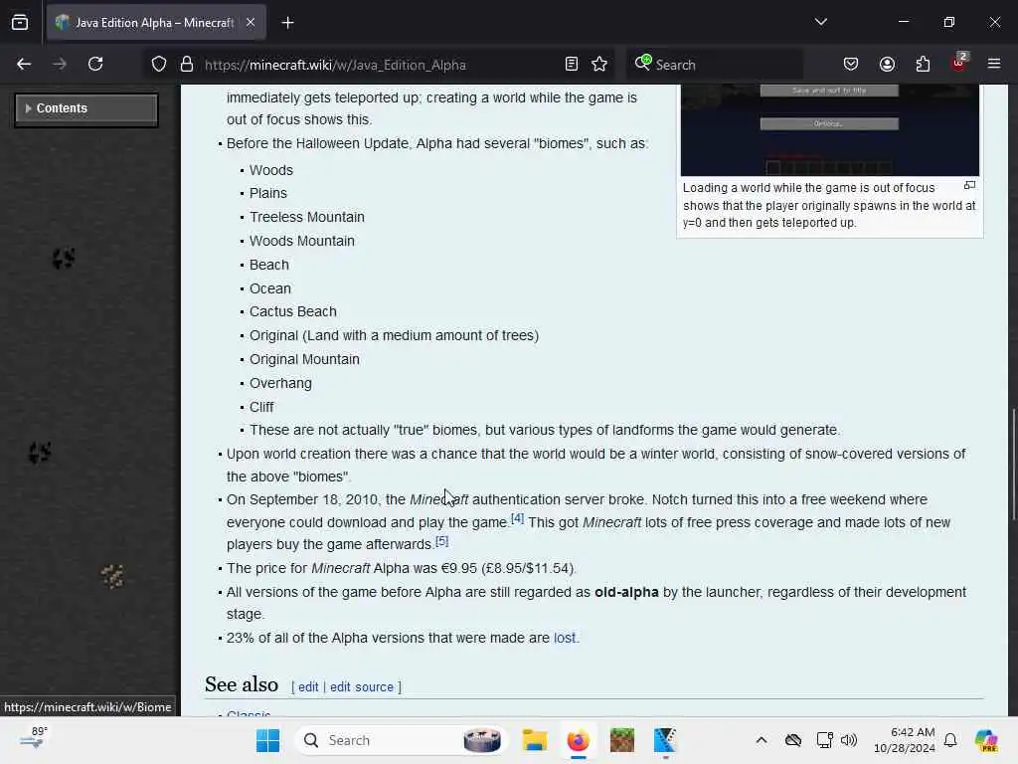
Task: Open Windows weather widget showing 89°
Action: click(x=33, y=739)
